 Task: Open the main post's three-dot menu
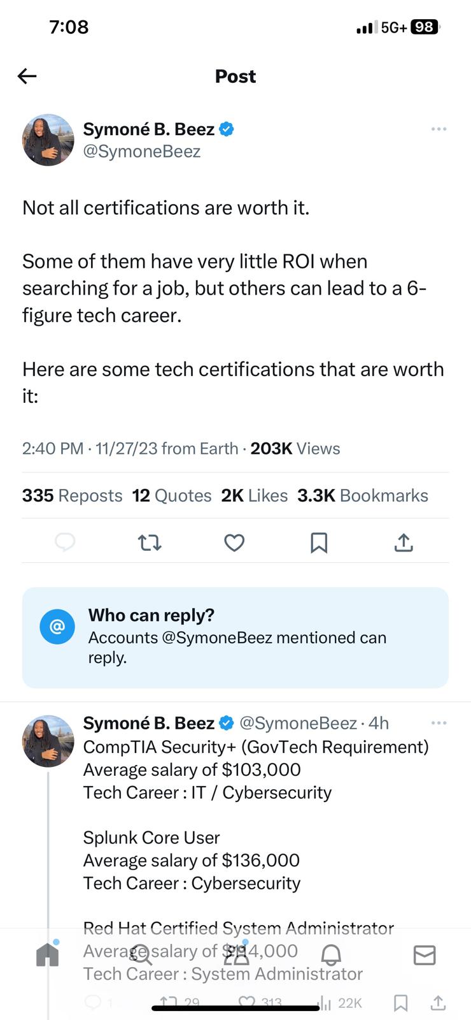(439, 129)
